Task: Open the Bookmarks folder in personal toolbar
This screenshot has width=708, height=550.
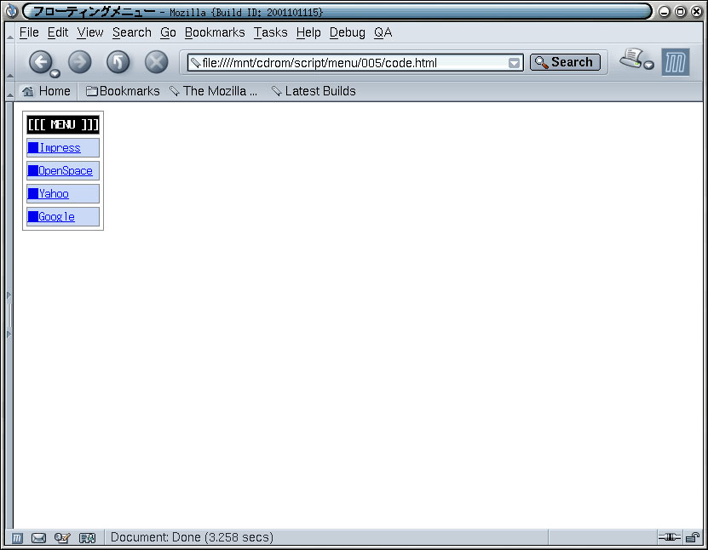Action: pos(123,91)
